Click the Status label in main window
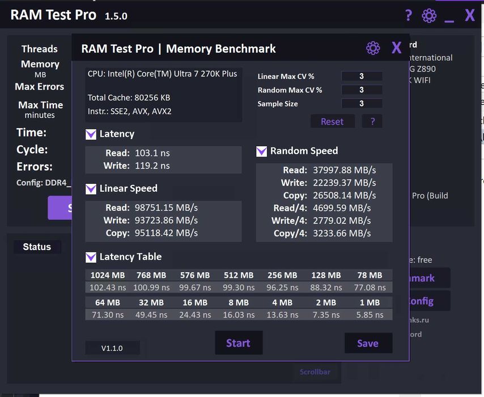The width and height of the screenshot is (484, 397). (37, 247)
